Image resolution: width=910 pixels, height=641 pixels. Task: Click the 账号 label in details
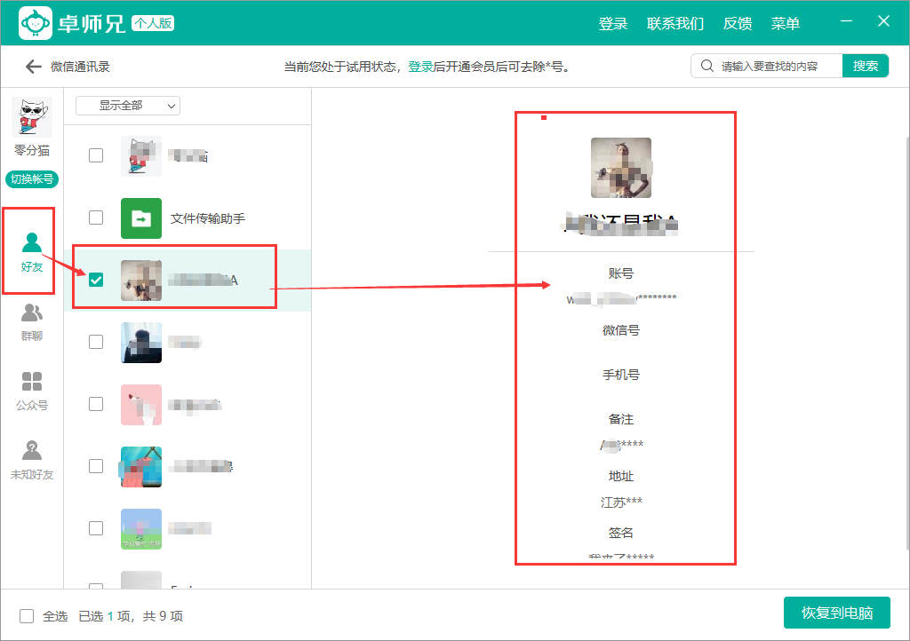621,273
